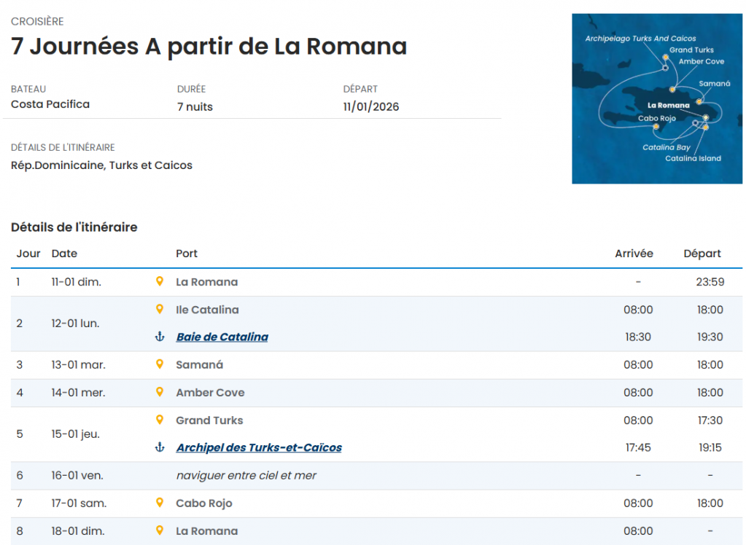Click the cruise route map thumbnail
This screenshot has width=746, height=545.
click(x=656, y=98)
